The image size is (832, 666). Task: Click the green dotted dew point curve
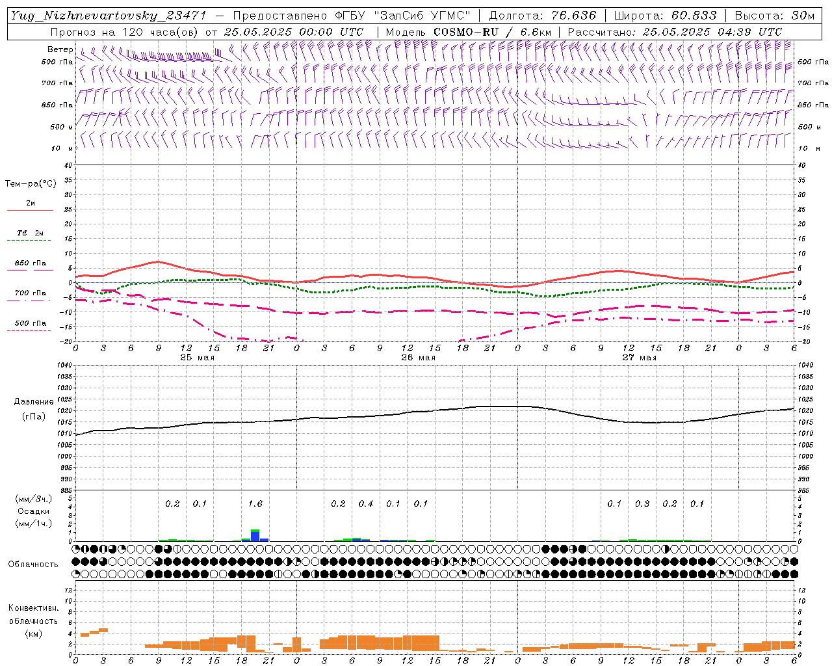tap(435, 287)
